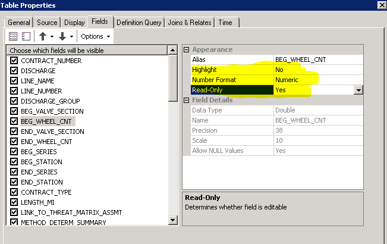The image size is (387, 244).
Task: Click Number Format value Numeric
Action: [x=318, y=80]
